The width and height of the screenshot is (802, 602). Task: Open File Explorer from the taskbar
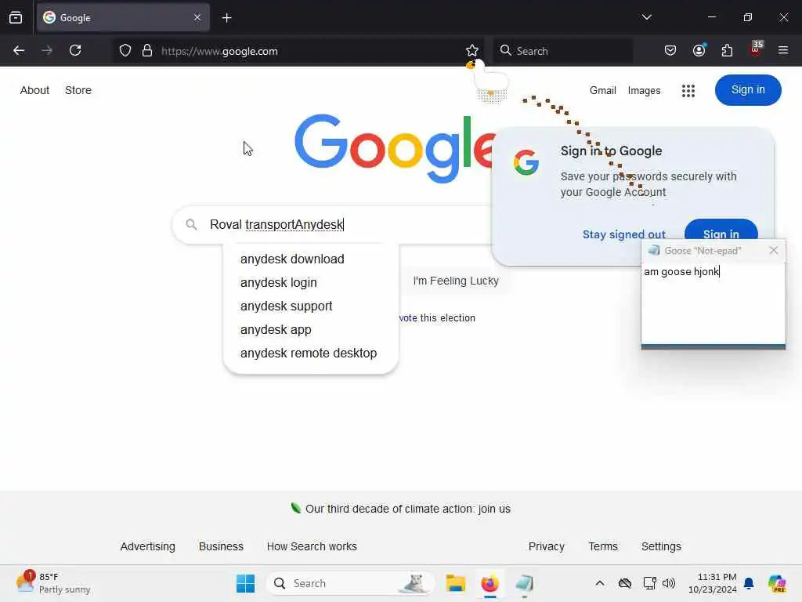pyautogui.click(x=455, y=583)
